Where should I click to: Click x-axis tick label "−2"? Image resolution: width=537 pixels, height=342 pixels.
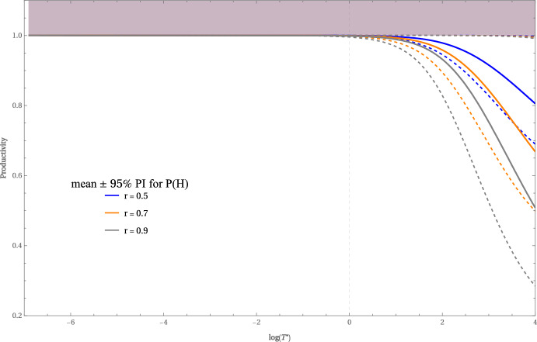tap(256, 323)
